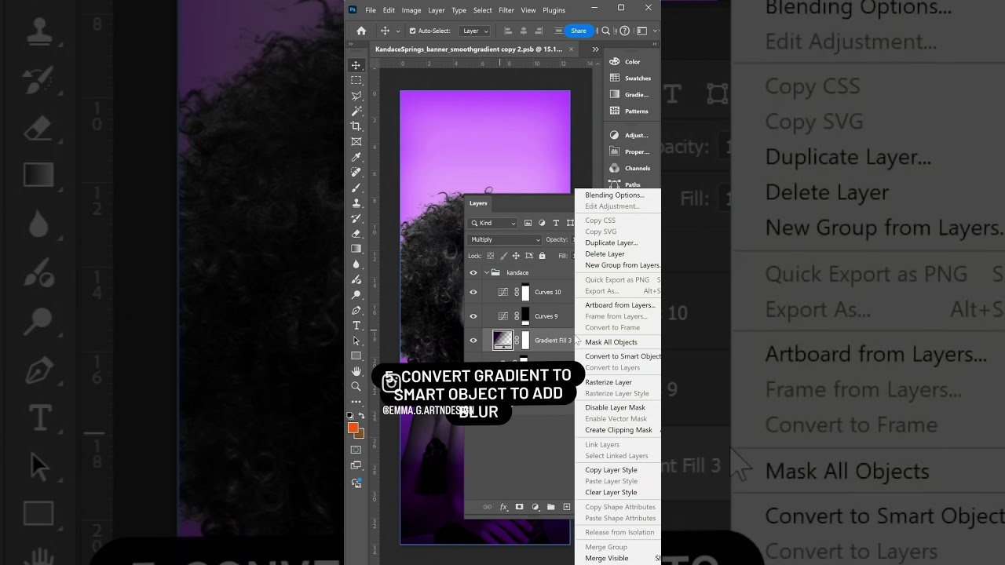This screenshot has width=1005, height=565.
Task: Click the Home icon in options bar
Action: tap(361, 31)
